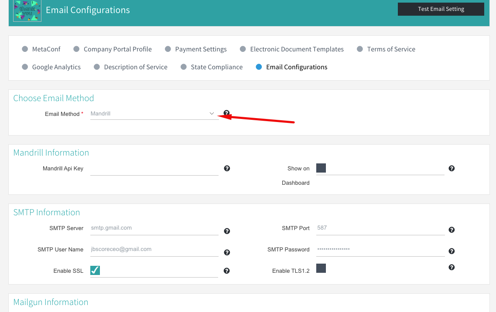Open the Company Portal Profile tab
This screenshot has height=312, width=496.
113,49
